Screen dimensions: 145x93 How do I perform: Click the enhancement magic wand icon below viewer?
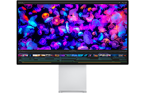click(20, 50)
